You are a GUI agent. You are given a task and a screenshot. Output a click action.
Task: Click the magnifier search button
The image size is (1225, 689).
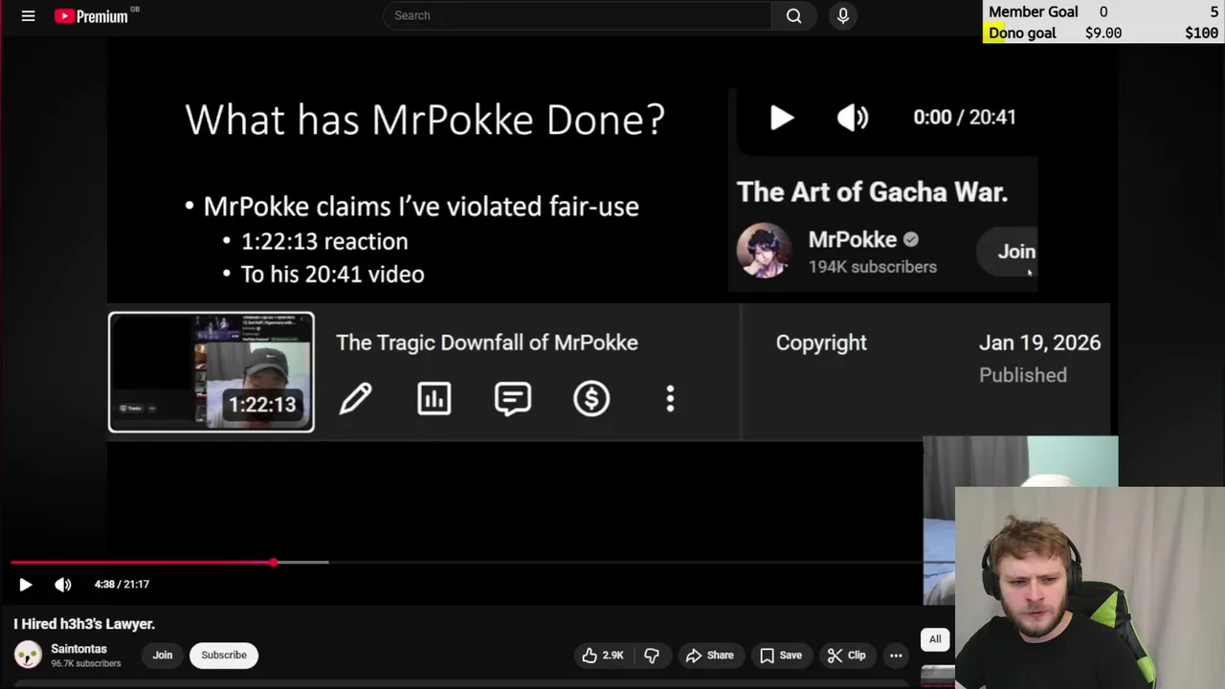point(793,15)
